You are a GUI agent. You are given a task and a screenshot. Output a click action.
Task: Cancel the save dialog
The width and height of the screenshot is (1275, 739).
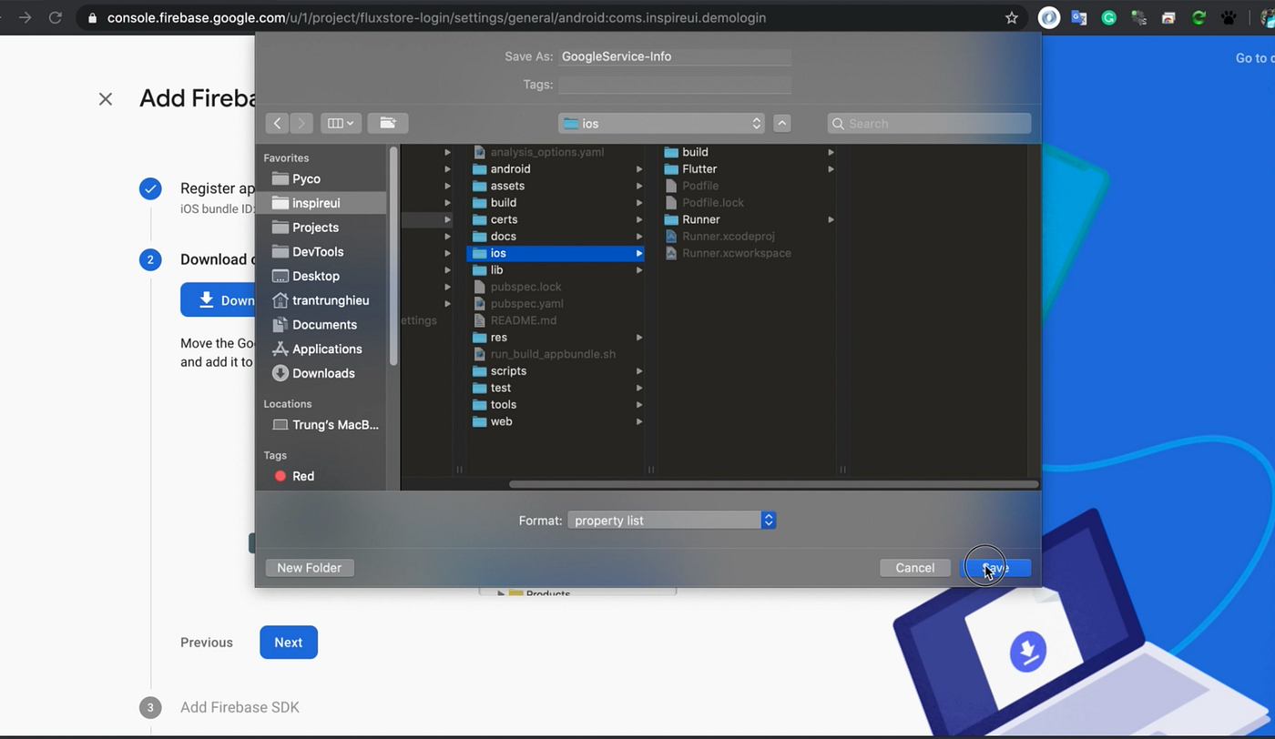(914, 568)
